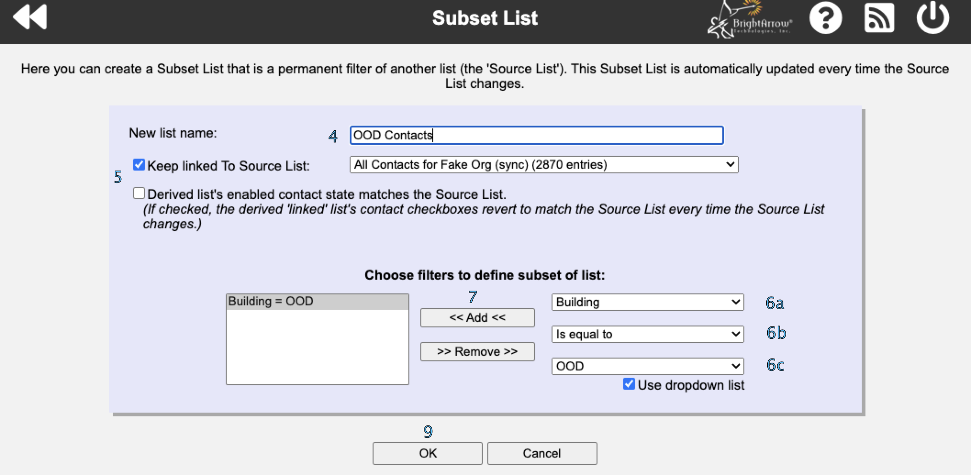971x475 pixels.
Task: Enable derived list's enabled contact state matching
Action: pyautogui.click(x=139, y=193)
